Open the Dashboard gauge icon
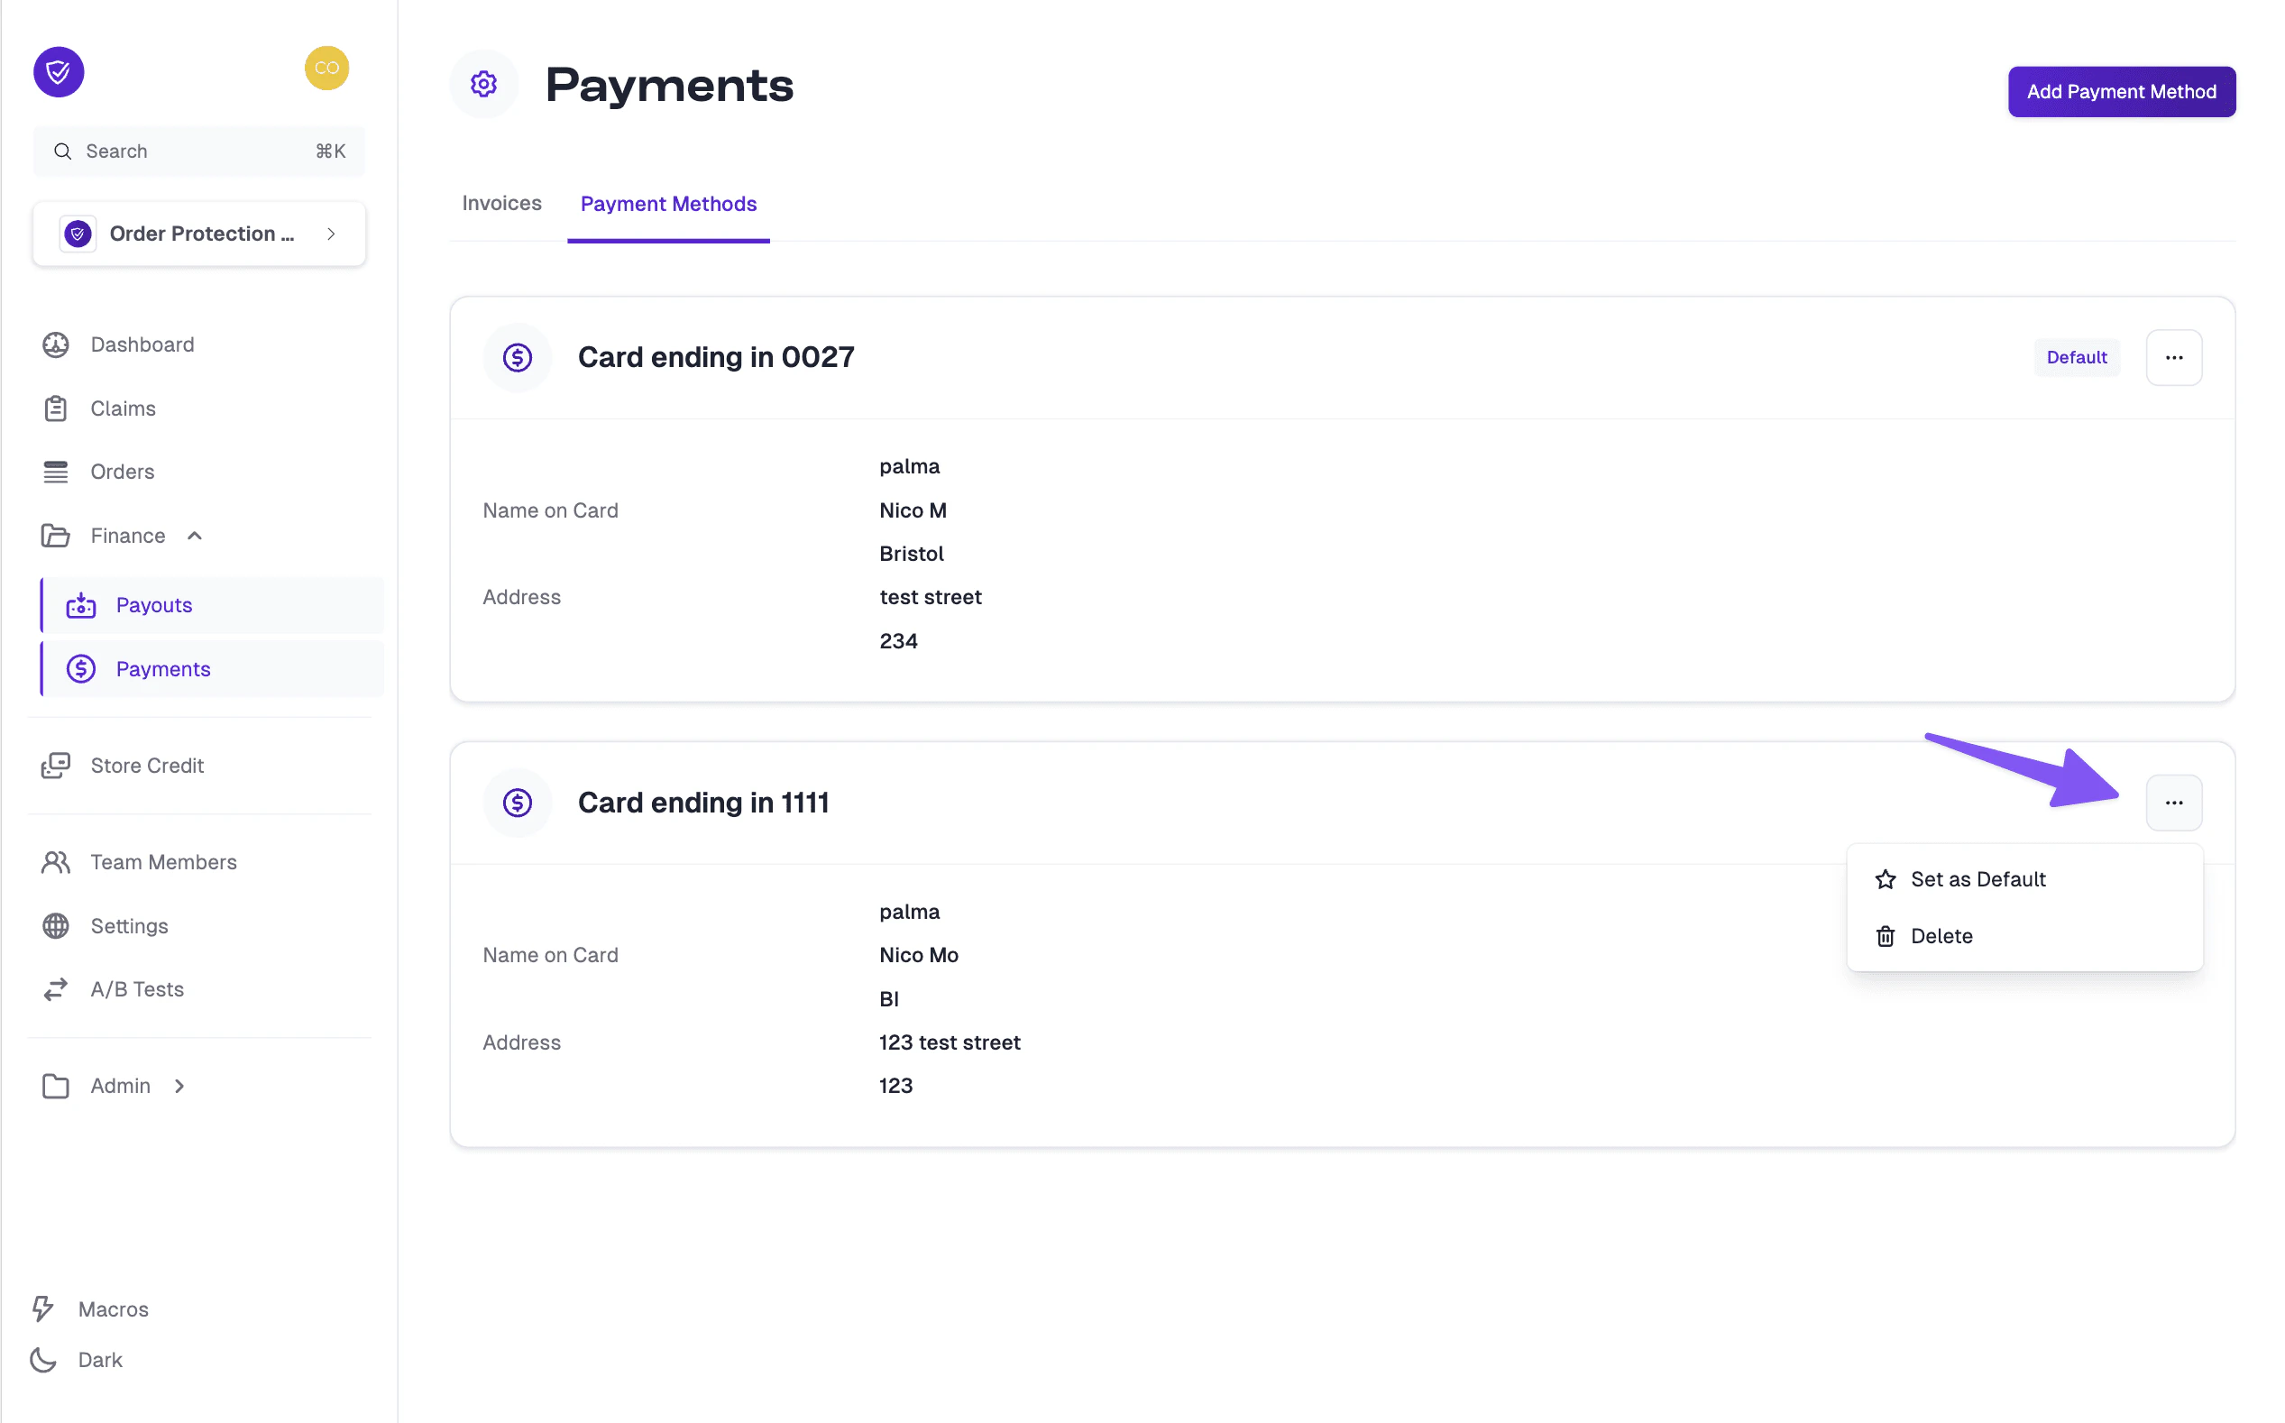This screenshot has height=1423, width=2285. coord(57,344)
